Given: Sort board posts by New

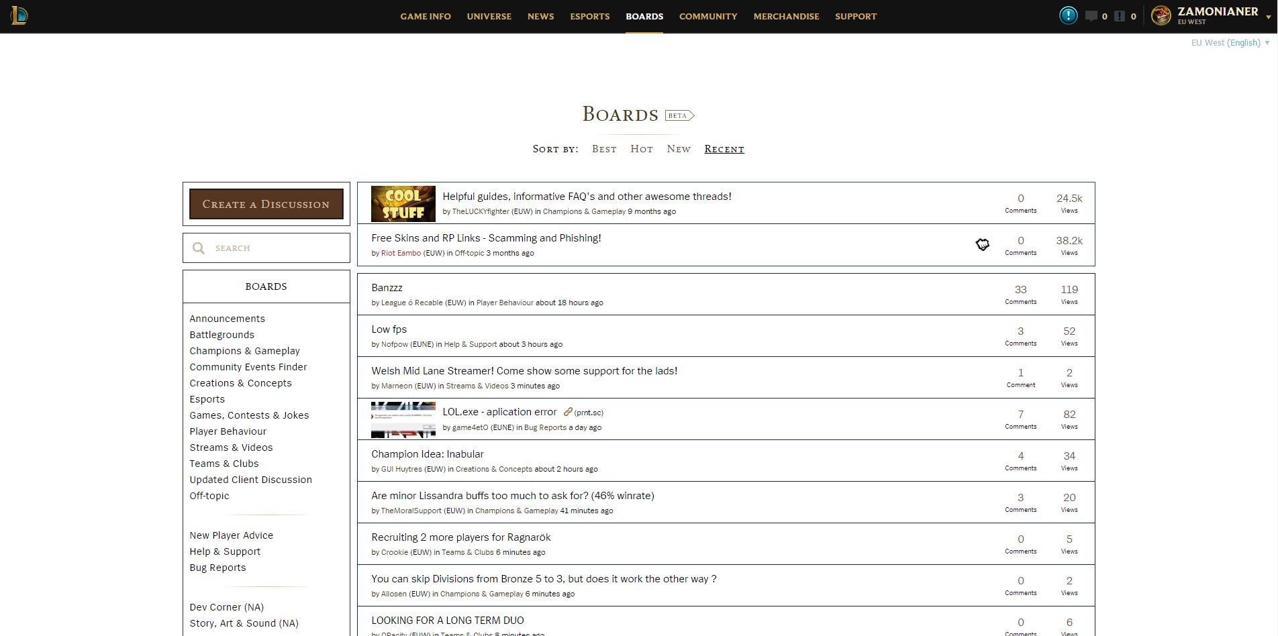Looking at the screenshot, I should click(x=678, y=149).
